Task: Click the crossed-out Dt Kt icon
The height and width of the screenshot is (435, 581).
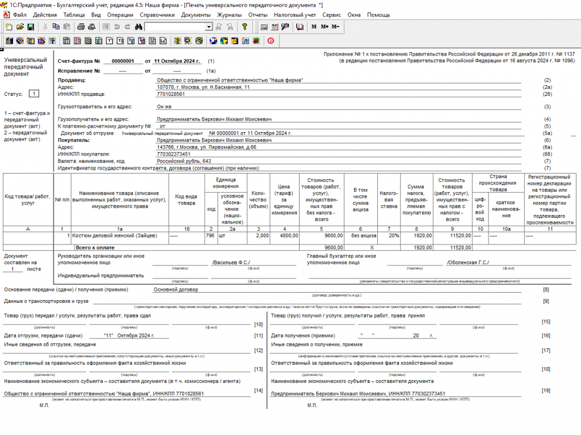Action: pos(41,41)
